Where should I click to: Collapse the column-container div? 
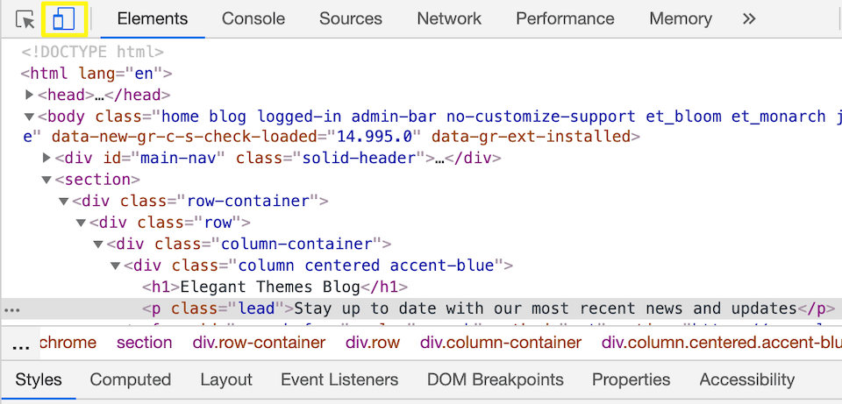click(97, 244)
